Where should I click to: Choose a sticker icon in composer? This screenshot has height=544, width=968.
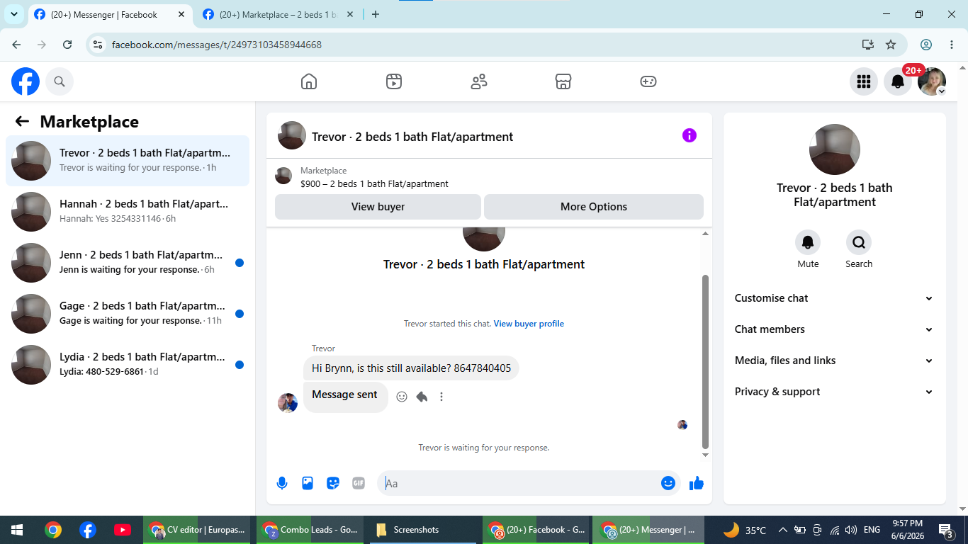pyautogui.click(x=333, y=483)
